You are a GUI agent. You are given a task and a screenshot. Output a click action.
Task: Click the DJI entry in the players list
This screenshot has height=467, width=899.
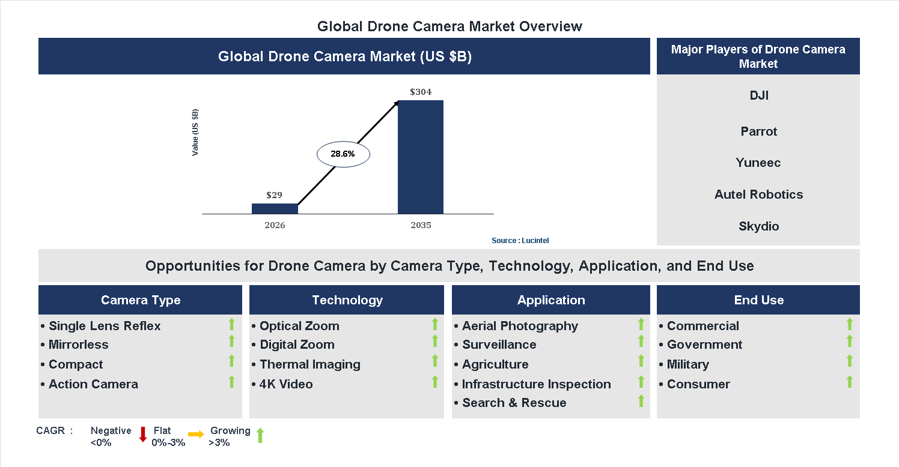point(758,95)
